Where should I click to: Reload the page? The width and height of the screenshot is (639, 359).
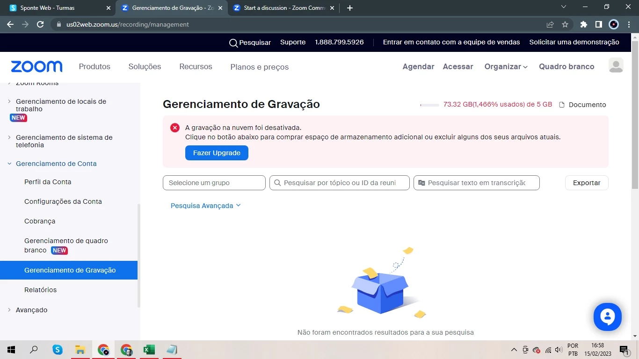pyautogui.click(x=40, y=24)
